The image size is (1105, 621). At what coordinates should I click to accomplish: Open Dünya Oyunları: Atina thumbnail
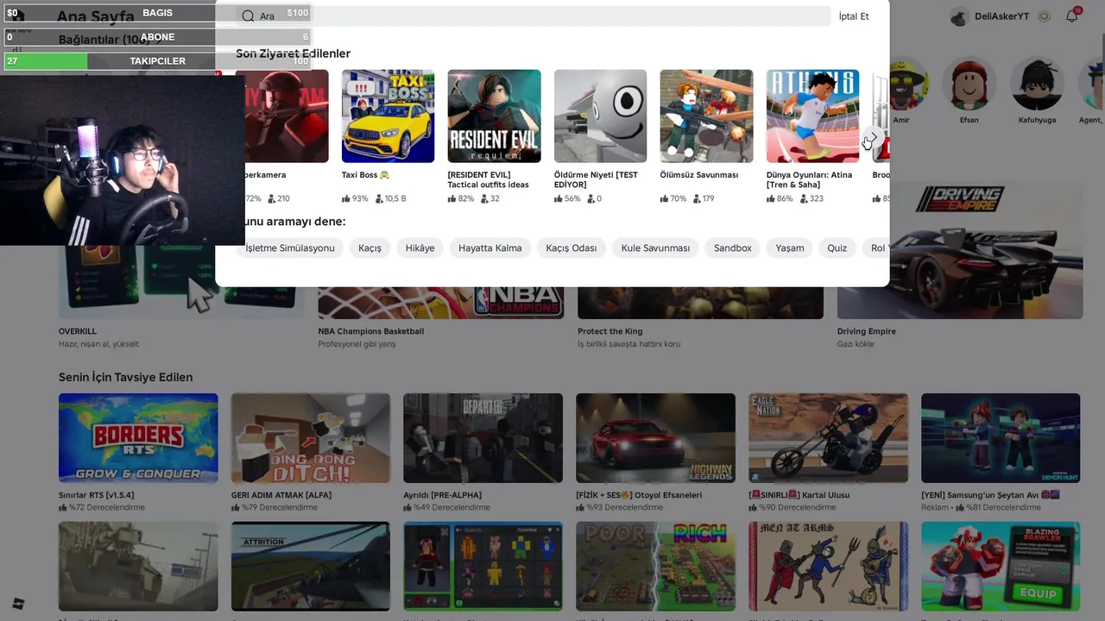click(812, 116)
